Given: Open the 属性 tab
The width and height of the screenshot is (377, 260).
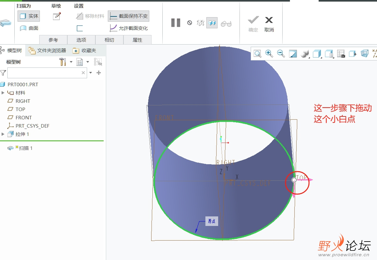Looking at the screenshot, I should [x=137, y=40].
